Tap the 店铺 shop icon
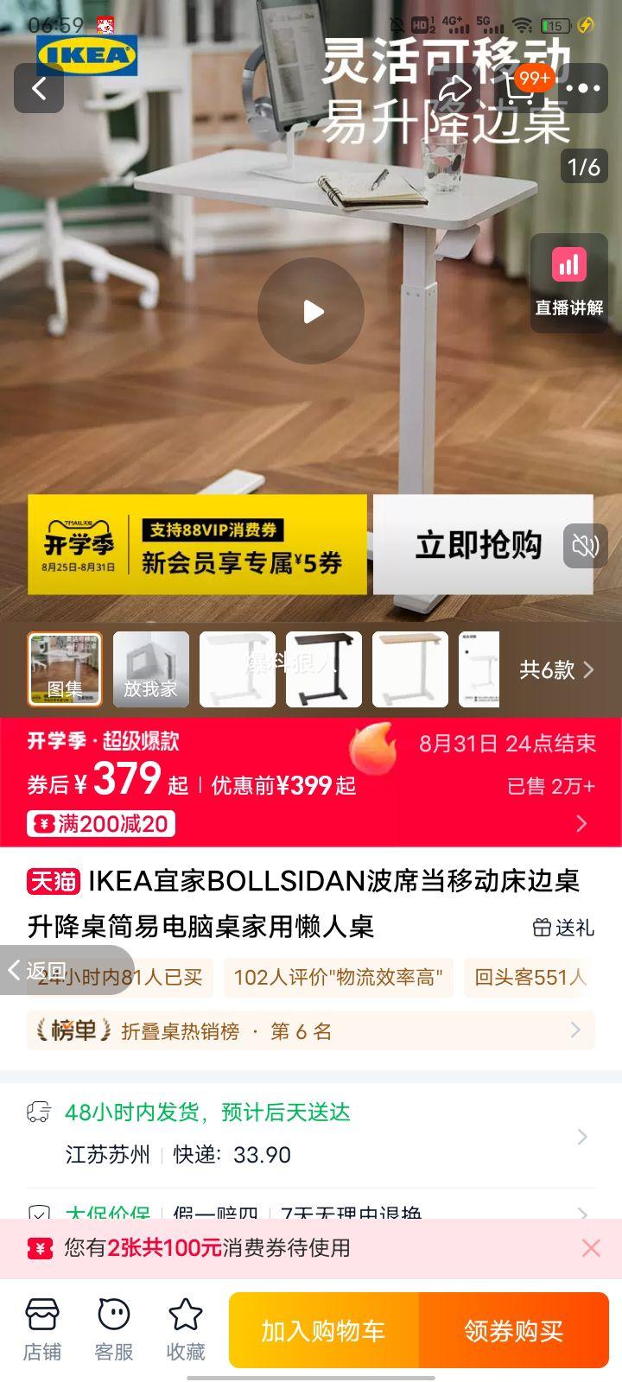This screenshot has height=1382, width=622. pyautogui.click(x=42, y=1330)
